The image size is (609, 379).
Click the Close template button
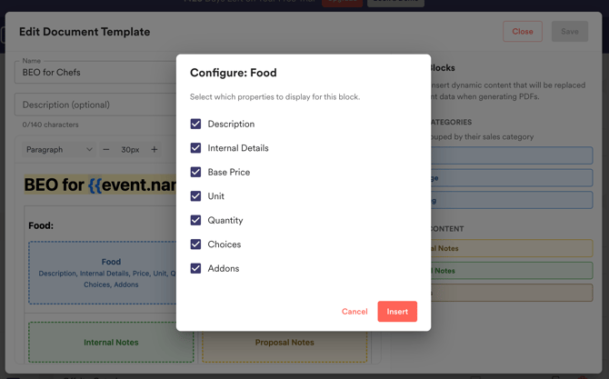[523, 32]
